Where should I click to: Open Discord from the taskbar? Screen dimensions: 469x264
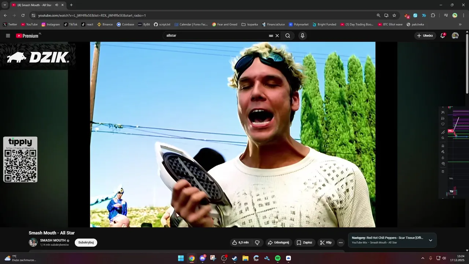[x=202, y=258]
